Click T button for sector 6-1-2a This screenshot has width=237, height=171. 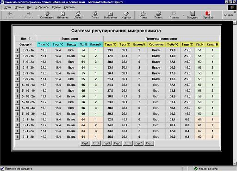pyautogui.click(x=18, y=131)
